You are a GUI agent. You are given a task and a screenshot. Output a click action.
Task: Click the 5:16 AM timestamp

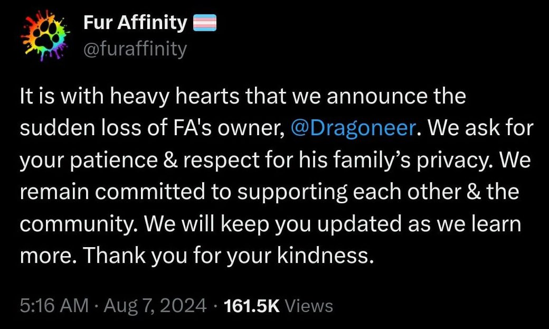click(x=54, y=306)
